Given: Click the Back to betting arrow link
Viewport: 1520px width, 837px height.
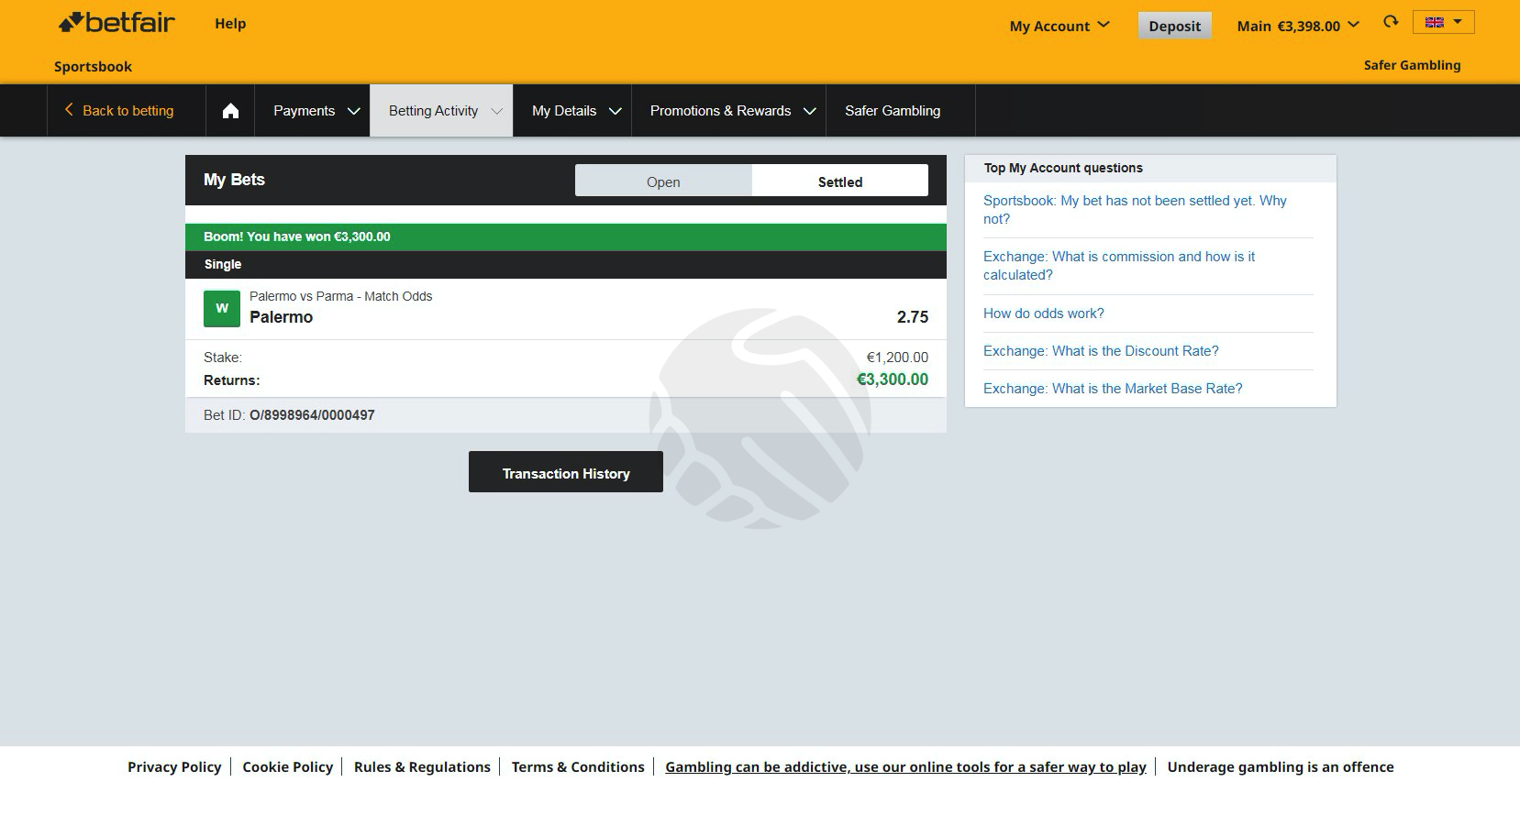Looking at the screenshot, I should click(118, 111).
